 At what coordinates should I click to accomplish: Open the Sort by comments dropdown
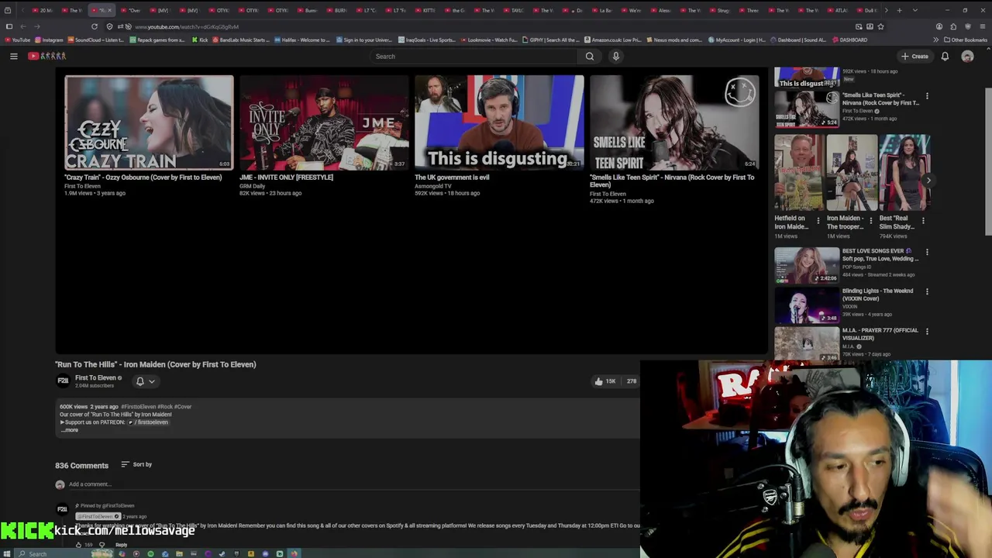point(136,464)
